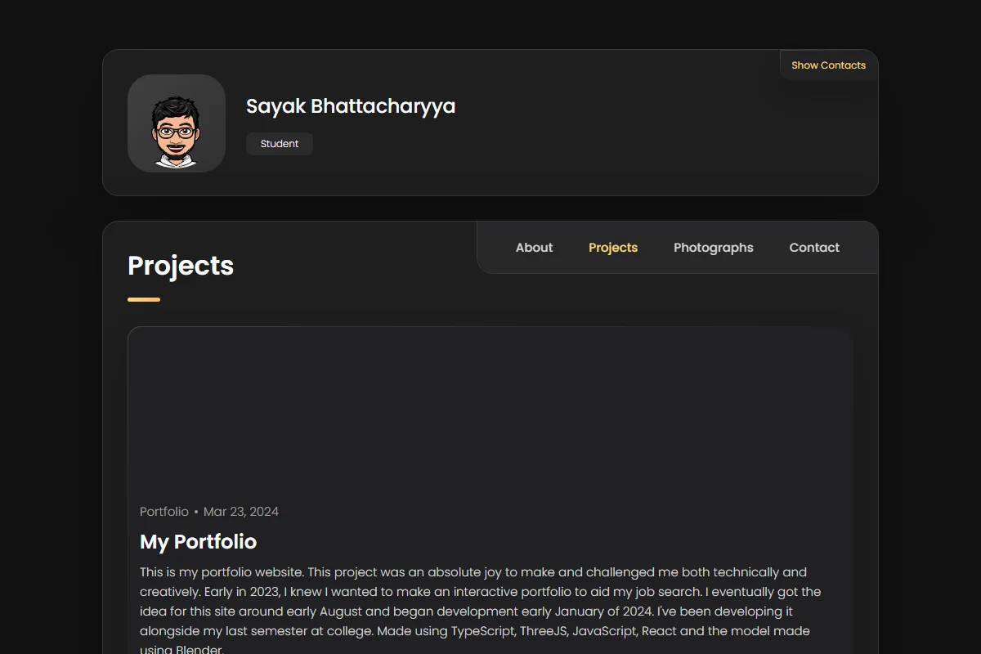
Task: Click the My Portfolio project image area
Action: tap(490, 409)
